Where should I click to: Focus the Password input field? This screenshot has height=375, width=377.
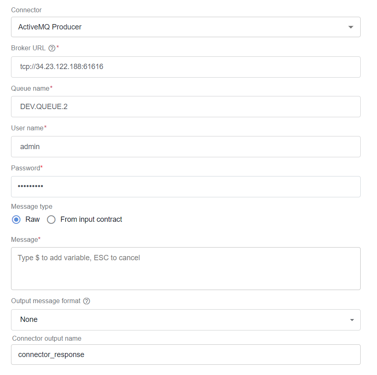pos(185,187)
